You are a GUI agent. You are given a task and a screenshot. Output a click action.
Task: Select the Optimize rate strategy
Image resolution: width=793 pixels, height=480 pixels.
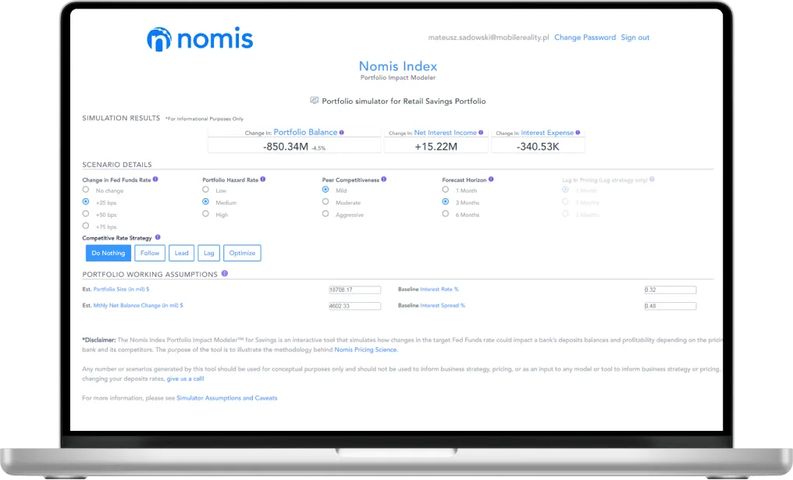tap(242, 253)
